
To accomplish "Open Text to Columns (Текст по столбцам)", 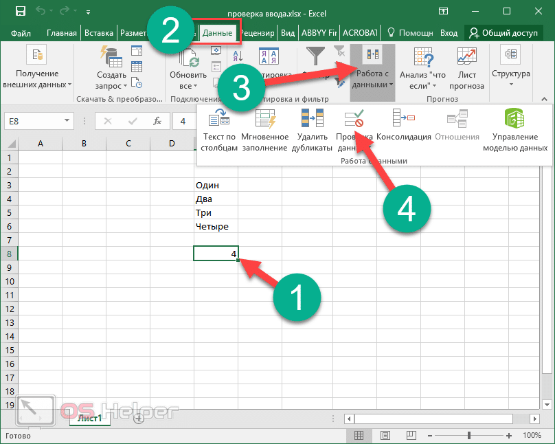I will 220,130.
